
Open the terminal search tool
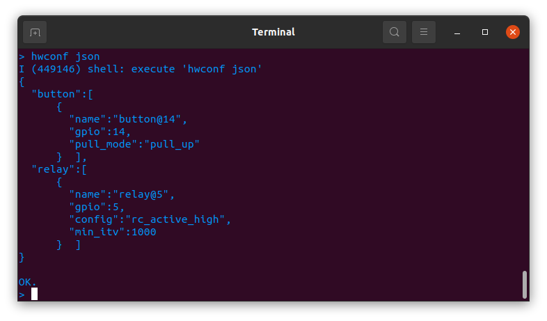tap(394, 32)
